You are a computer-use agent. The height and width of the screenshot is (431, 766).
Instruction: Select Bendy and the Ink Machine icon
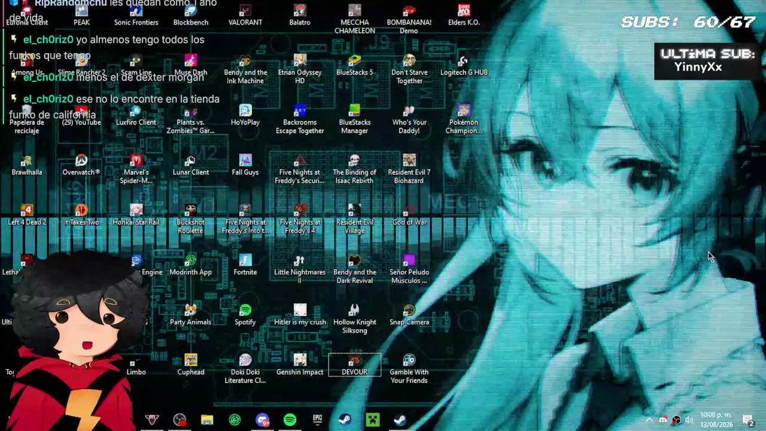(x=245, y=69)
